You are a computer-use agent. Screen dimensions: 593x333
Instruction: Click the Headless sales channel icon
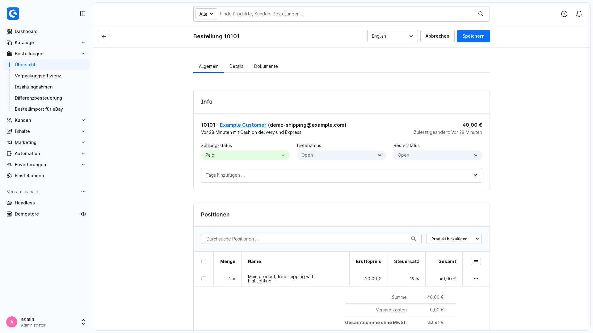pyautogui.click(x=9, y=203)
